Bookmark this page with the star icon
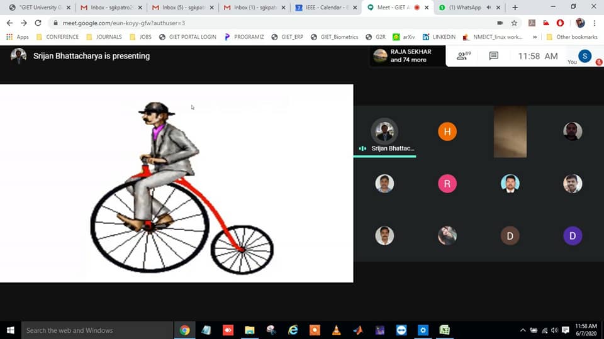The width and height of the screenshot is (604, 339). pos(514,23)
